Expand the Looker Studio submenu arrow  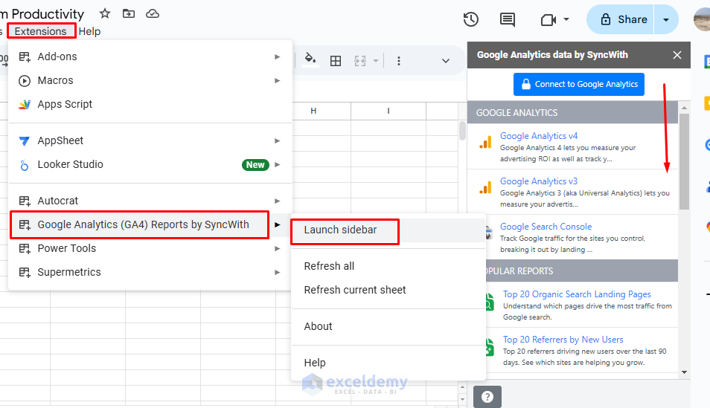pos(277,165)
